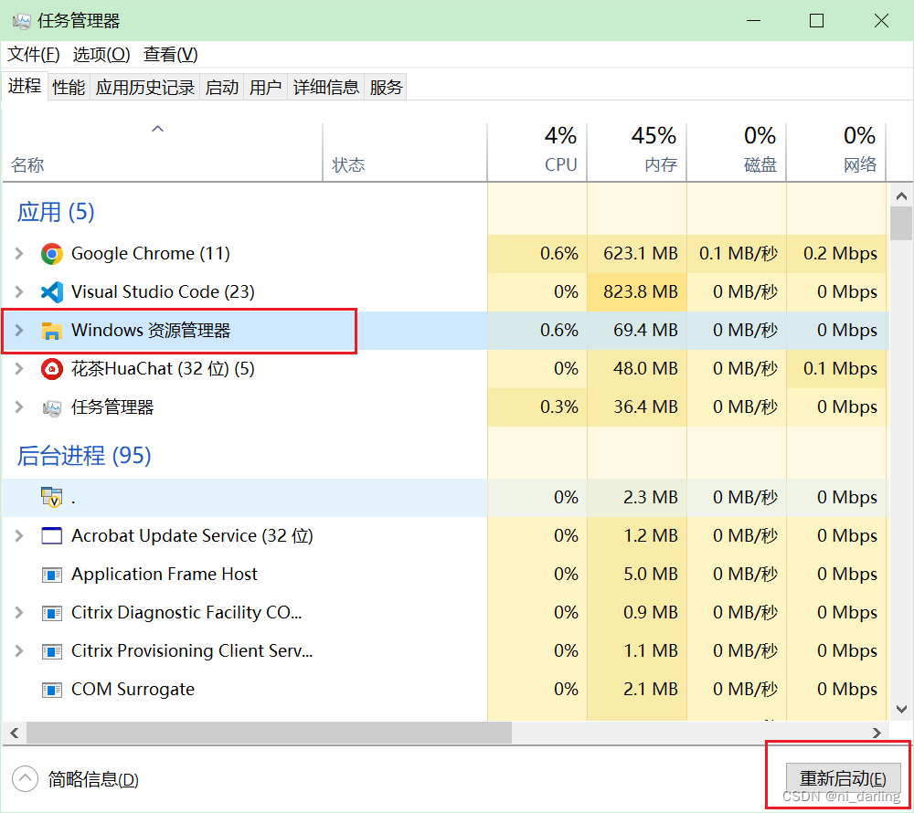Sort by the 磁盘 column header
This screenshot has width=914, height=813.
(x=736, y=153)
